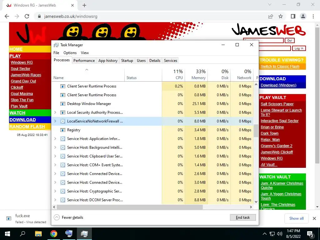Open File Explorer from taskbar
This screenshot has height=240, width=320.
(38, 234)
